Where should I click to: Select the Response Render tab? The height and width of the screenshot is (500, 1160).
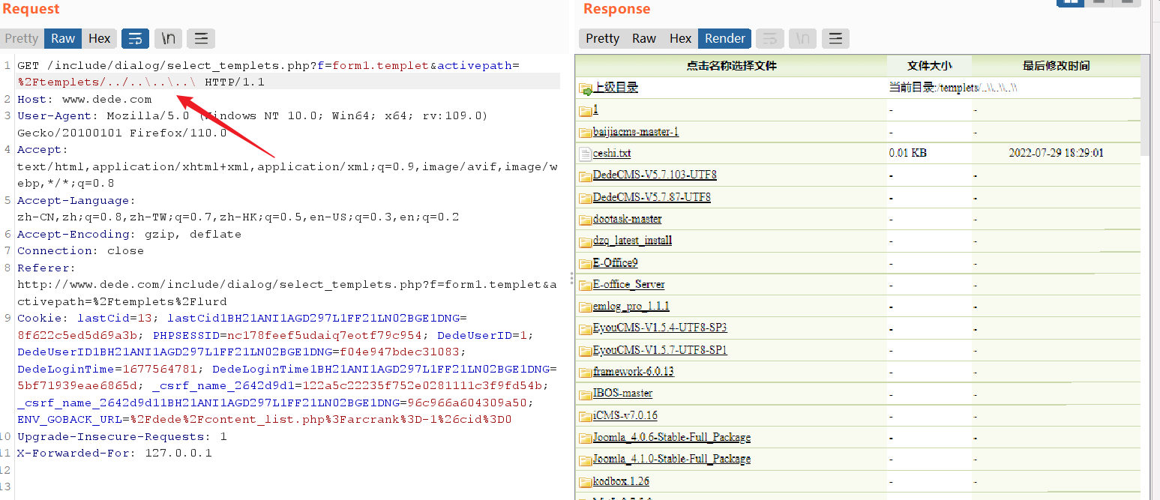[x=725, y=38]
